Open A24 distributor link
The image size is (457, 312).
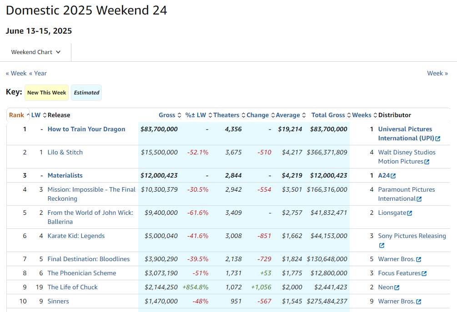click(x=384, y=175)
